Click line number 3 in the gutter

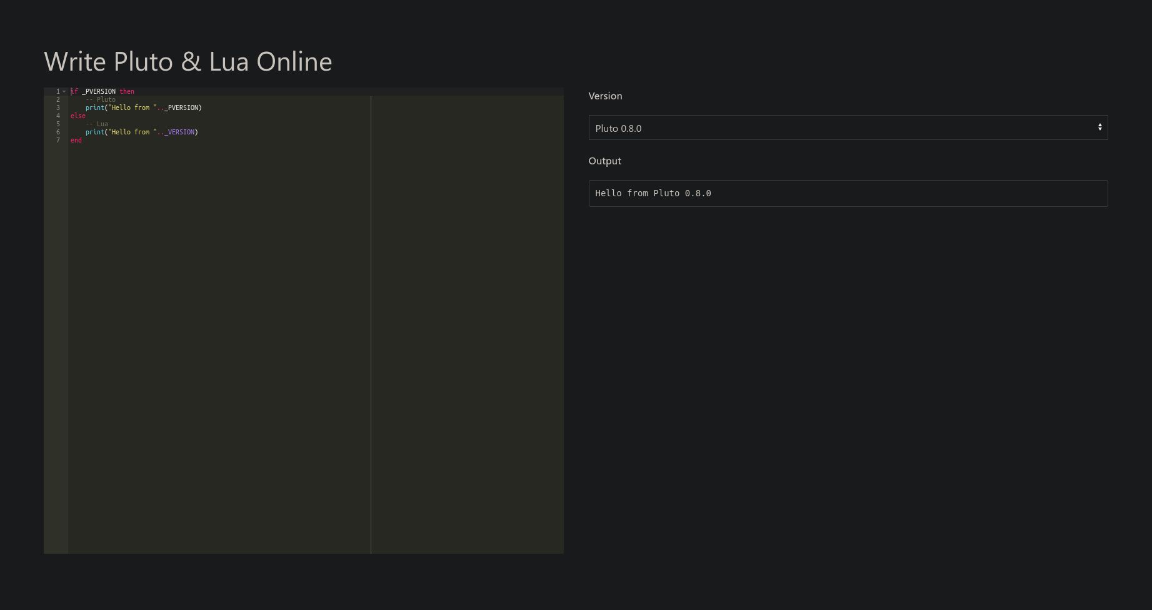[58, 107]
